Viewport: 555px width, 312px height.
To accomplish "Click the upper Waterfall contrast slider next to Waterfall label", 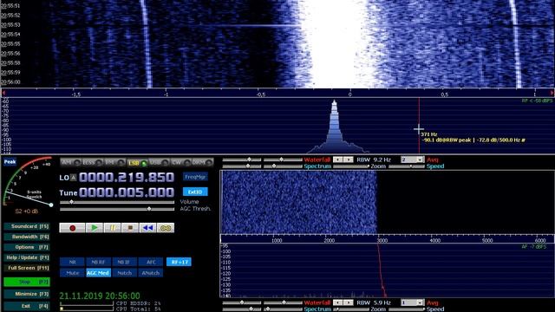I will coord(283,159).
